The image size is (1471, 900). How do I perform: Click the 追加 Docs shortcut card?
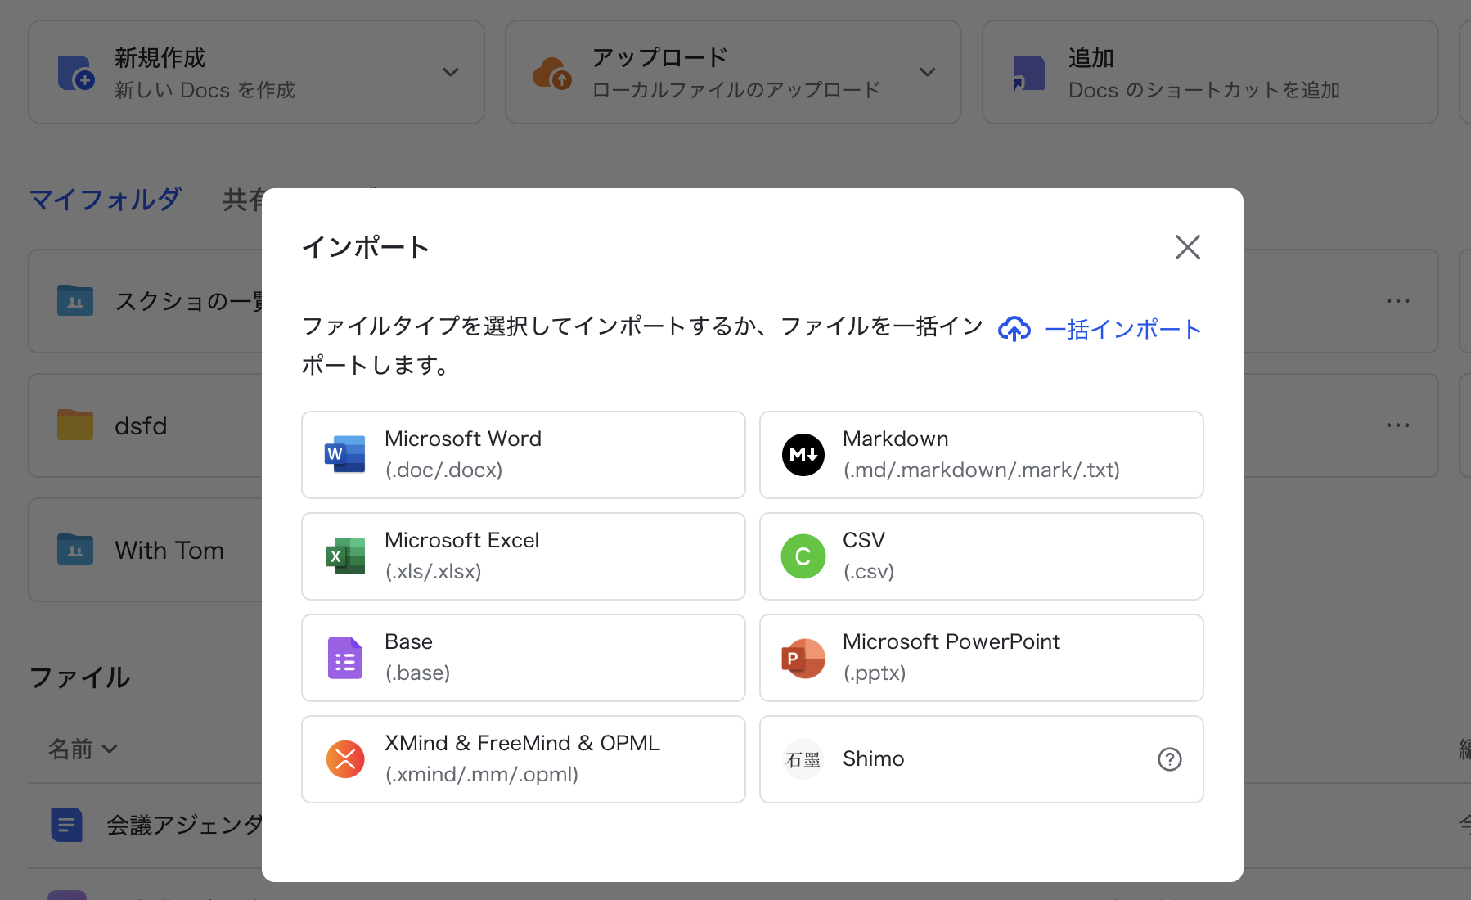[x=1210, y=72]
